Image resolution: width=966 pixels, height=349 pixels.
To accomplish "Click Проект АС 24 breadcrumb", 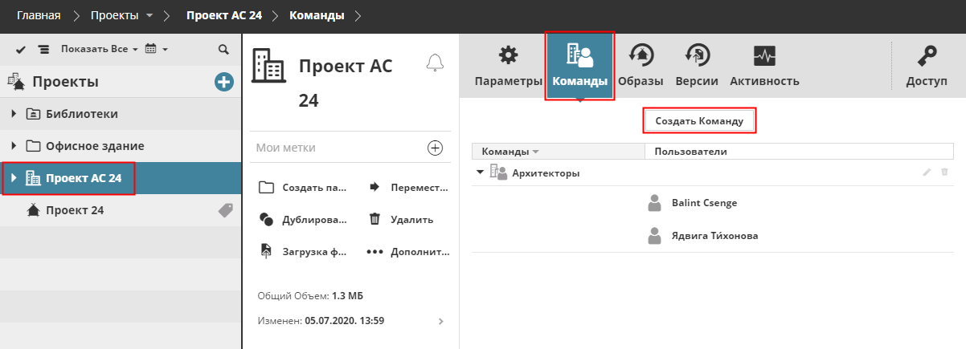I will [x=224, y=15].
